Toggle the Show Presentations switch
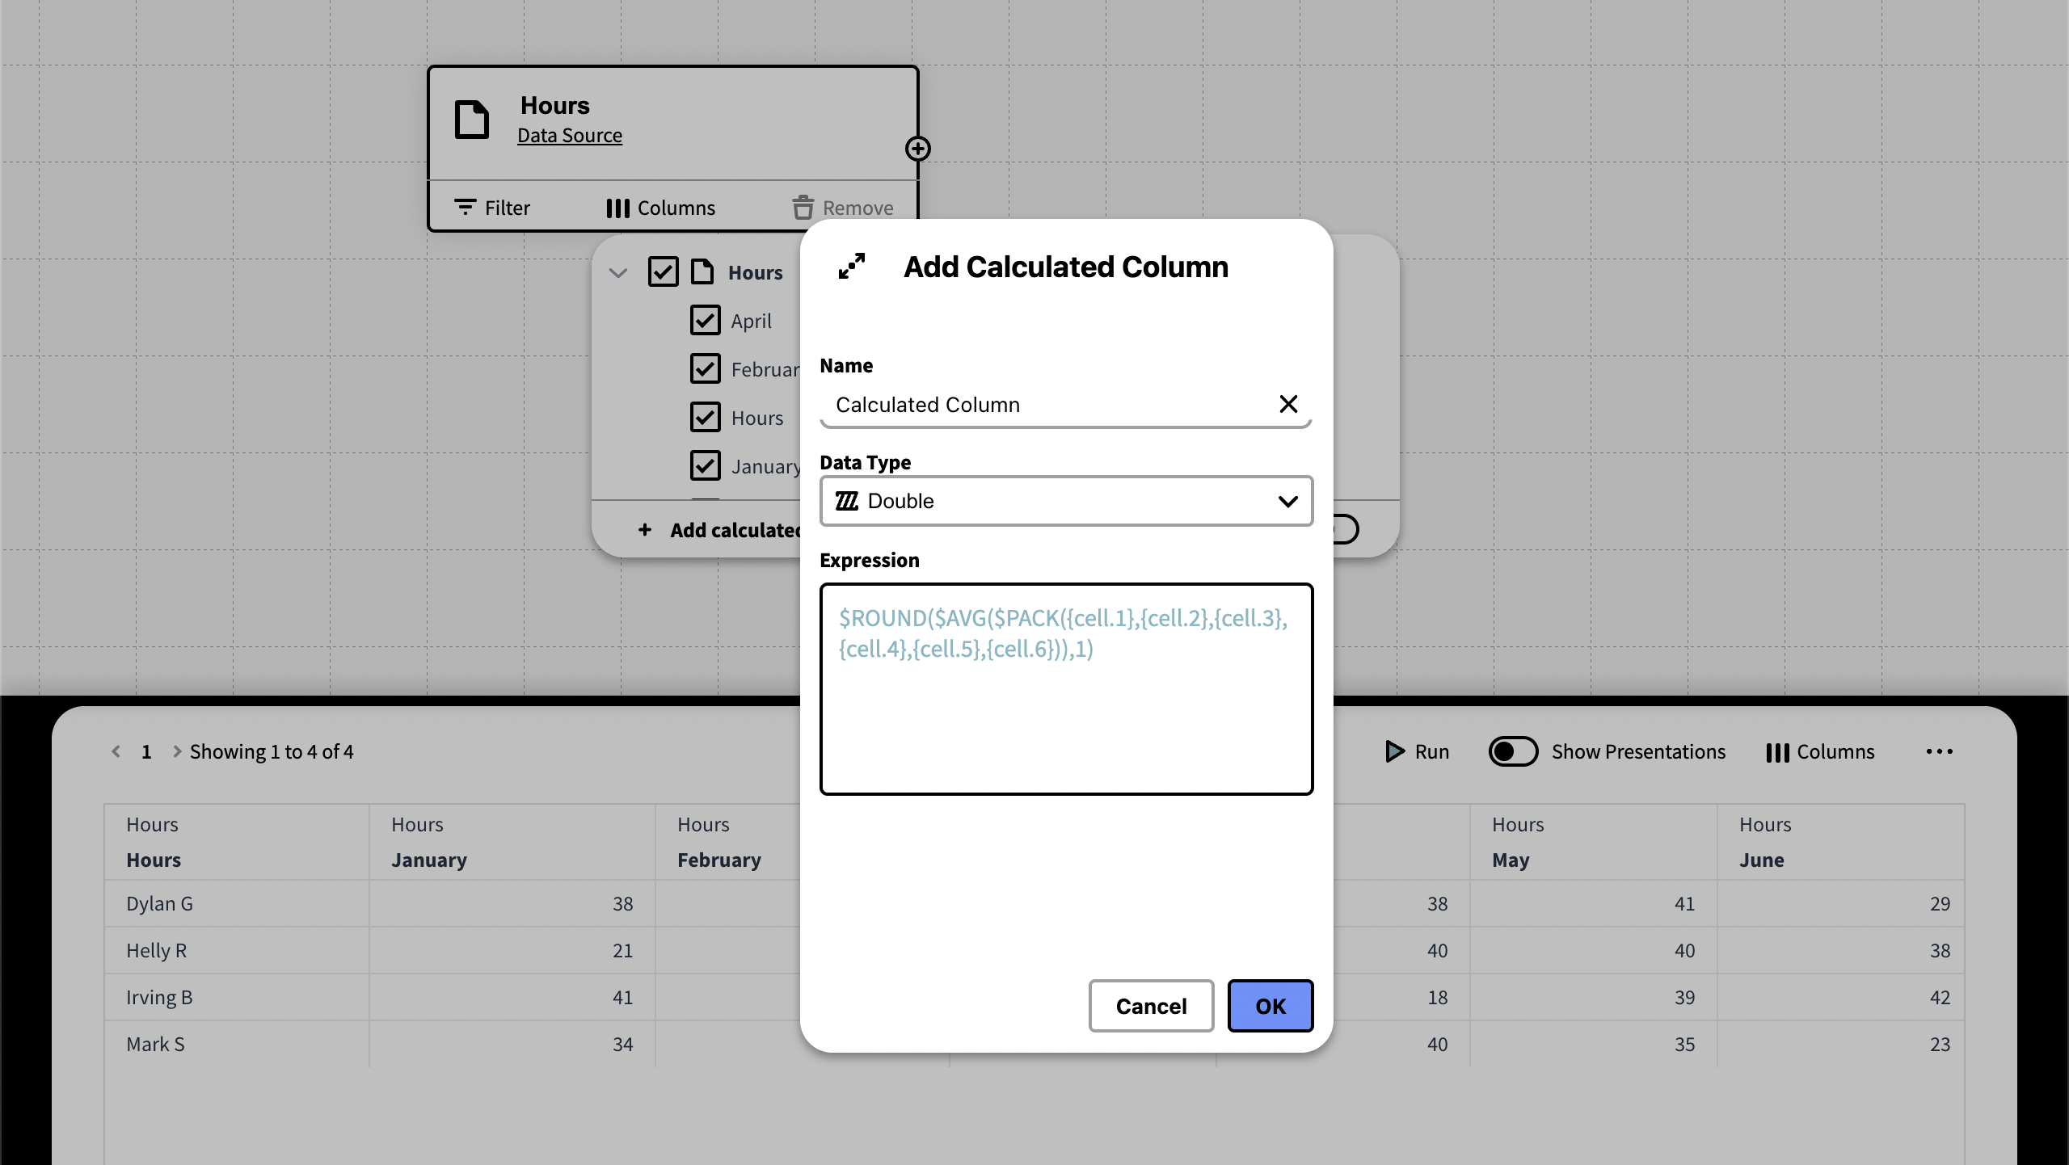The width and height of the screenshot is (2069, 1165). [1513, 751]
